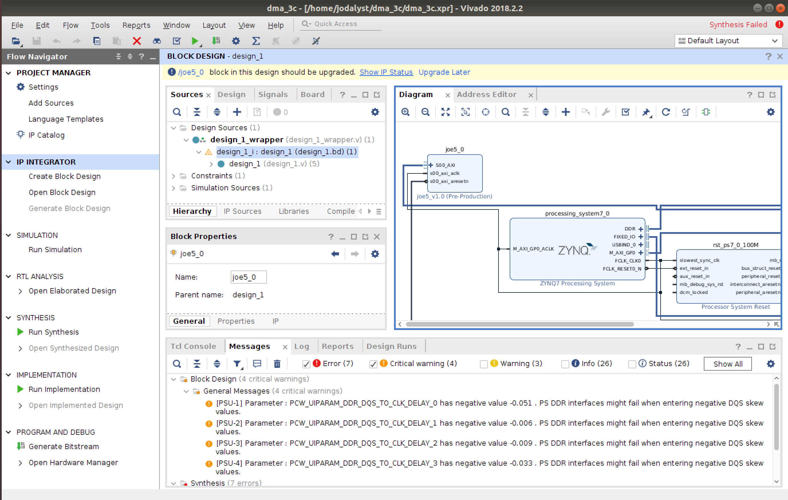Uncheck the Error (7) filter checkbox

point(306,364)
